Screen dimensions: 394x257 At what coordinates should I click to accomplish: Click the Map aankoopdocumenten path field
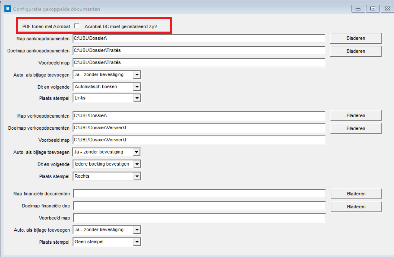coord(199,38)
